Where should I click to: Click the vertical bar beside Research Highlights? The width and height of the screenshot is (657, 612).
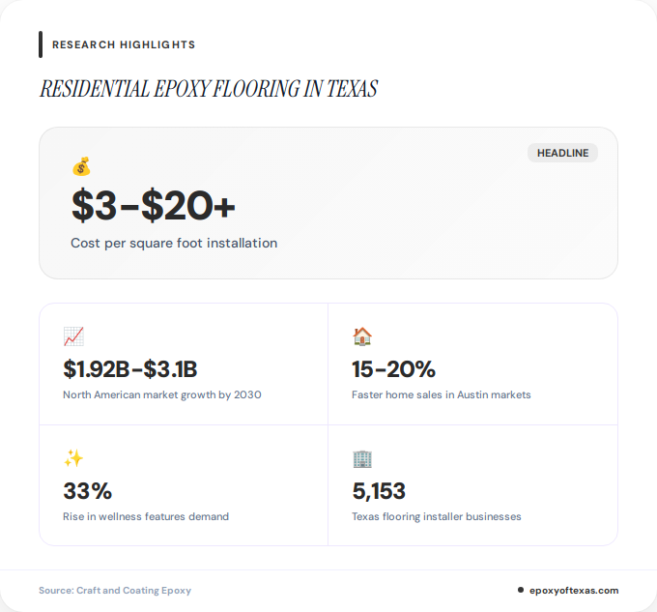click(41, 44)
